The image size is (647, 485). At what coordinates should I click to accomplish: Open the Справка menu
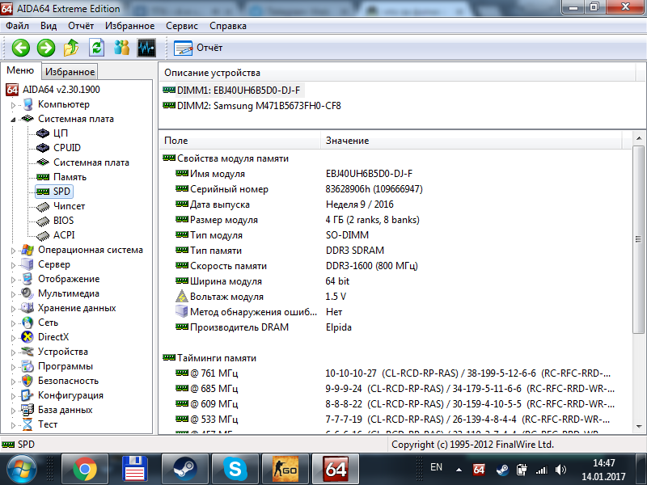[x=228, y=26]
